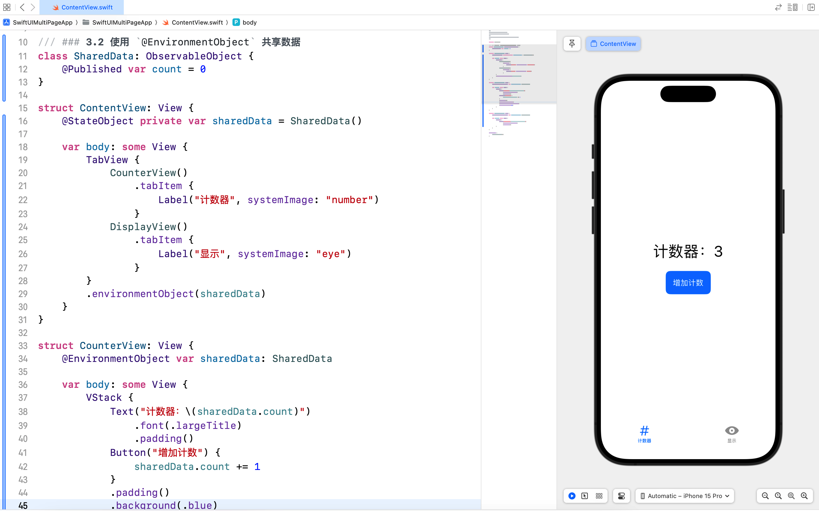The height and width of the screenshot is (511, 819).
Task: Open the editor options layout icon
Action: pyautogui.click(x=792, y=7)
